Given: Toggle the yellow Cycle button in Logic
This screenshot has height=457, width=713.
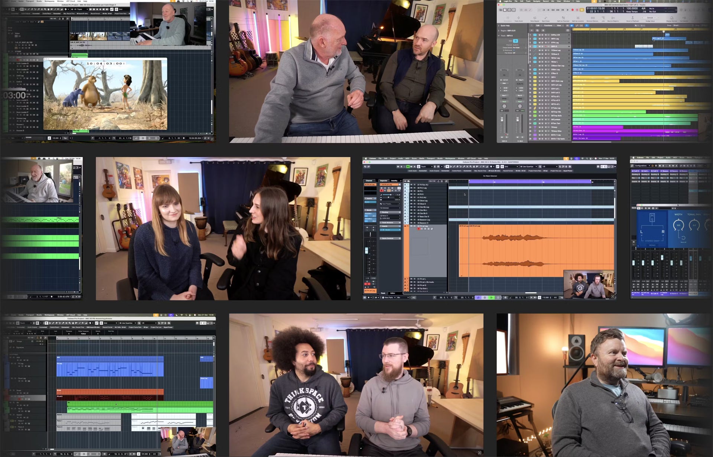Looking at the screenshot, I should pos(582,10).
